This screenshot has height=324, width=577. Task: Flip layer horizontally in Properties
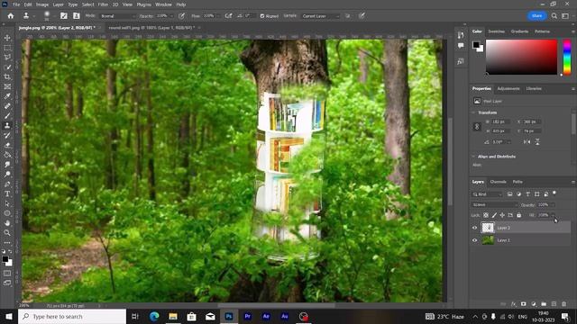tap(527, 142)
